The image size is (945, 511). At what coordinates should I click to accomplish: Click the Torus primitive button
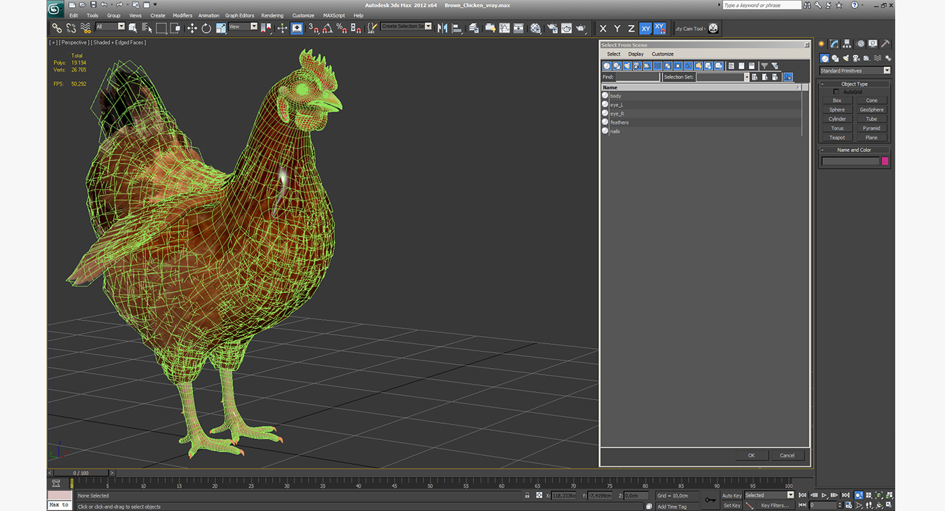click(x=837, y=128)
